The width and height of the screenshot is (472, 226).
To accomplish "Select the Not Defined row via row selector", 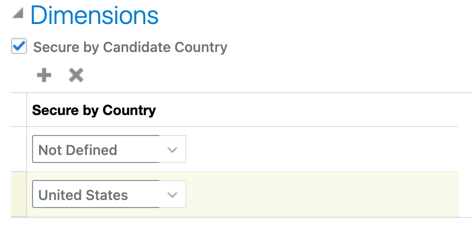I will (19, 149).
